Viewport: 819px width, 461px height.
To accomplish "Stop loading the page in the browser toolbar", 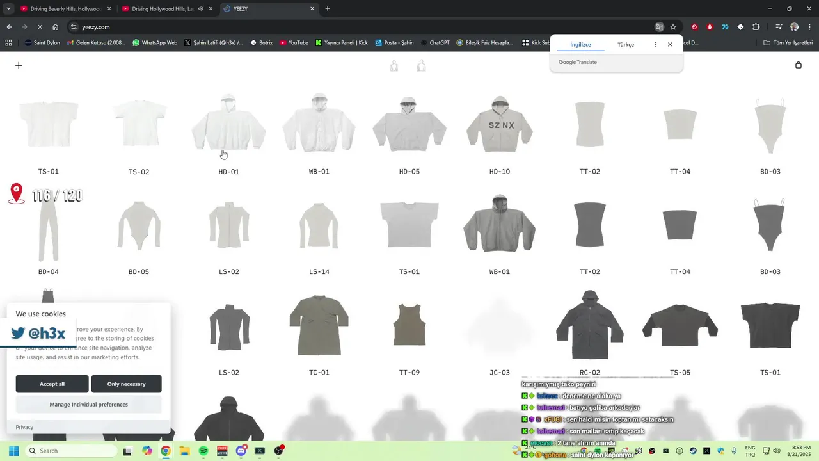I will [x=40, y=27].
